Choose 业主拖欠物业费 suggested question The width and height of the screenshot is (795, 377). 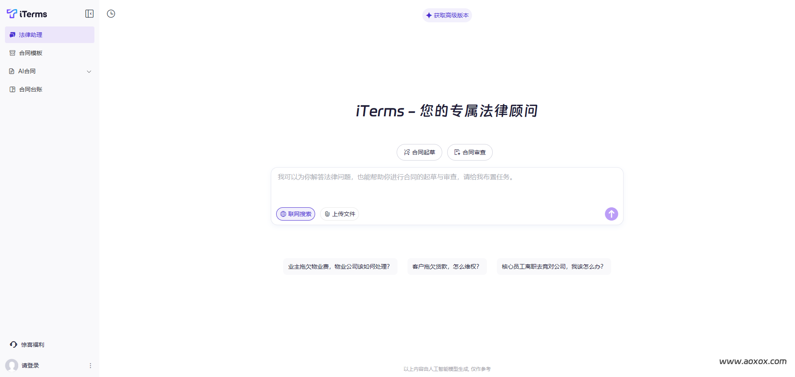340,267
